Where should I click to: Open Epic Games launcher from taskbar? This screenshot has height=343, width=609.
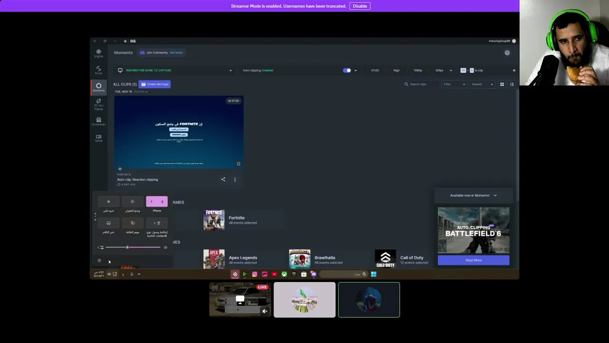(x=294, y=274)
